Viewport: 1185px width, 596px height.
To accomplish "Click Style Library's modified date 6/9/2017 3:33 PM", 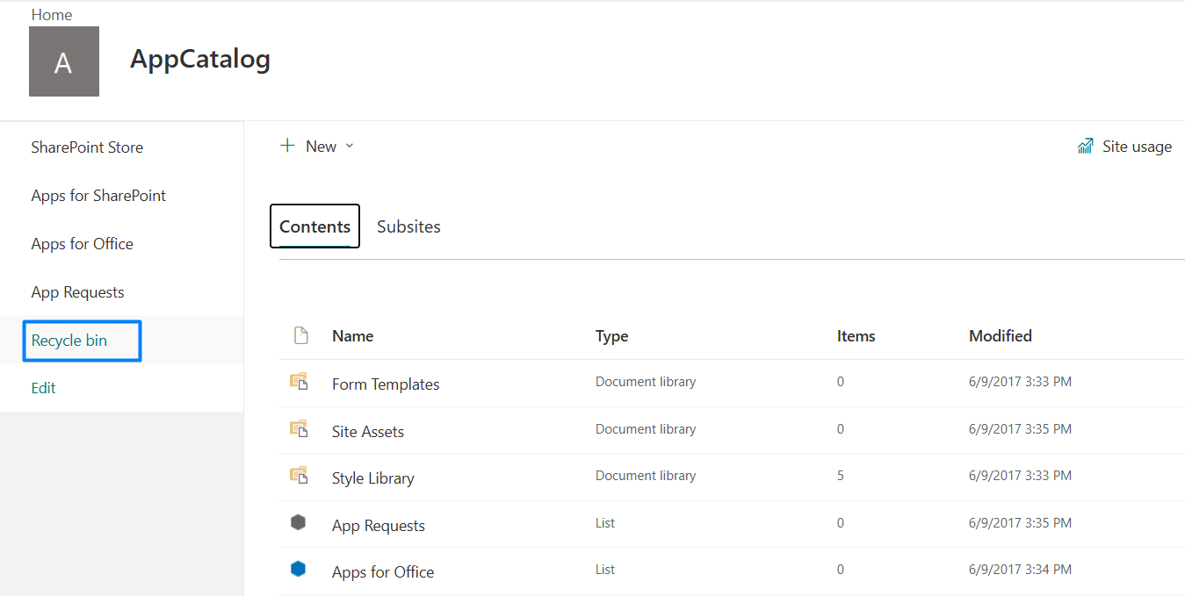I will tap(1020, 476).
